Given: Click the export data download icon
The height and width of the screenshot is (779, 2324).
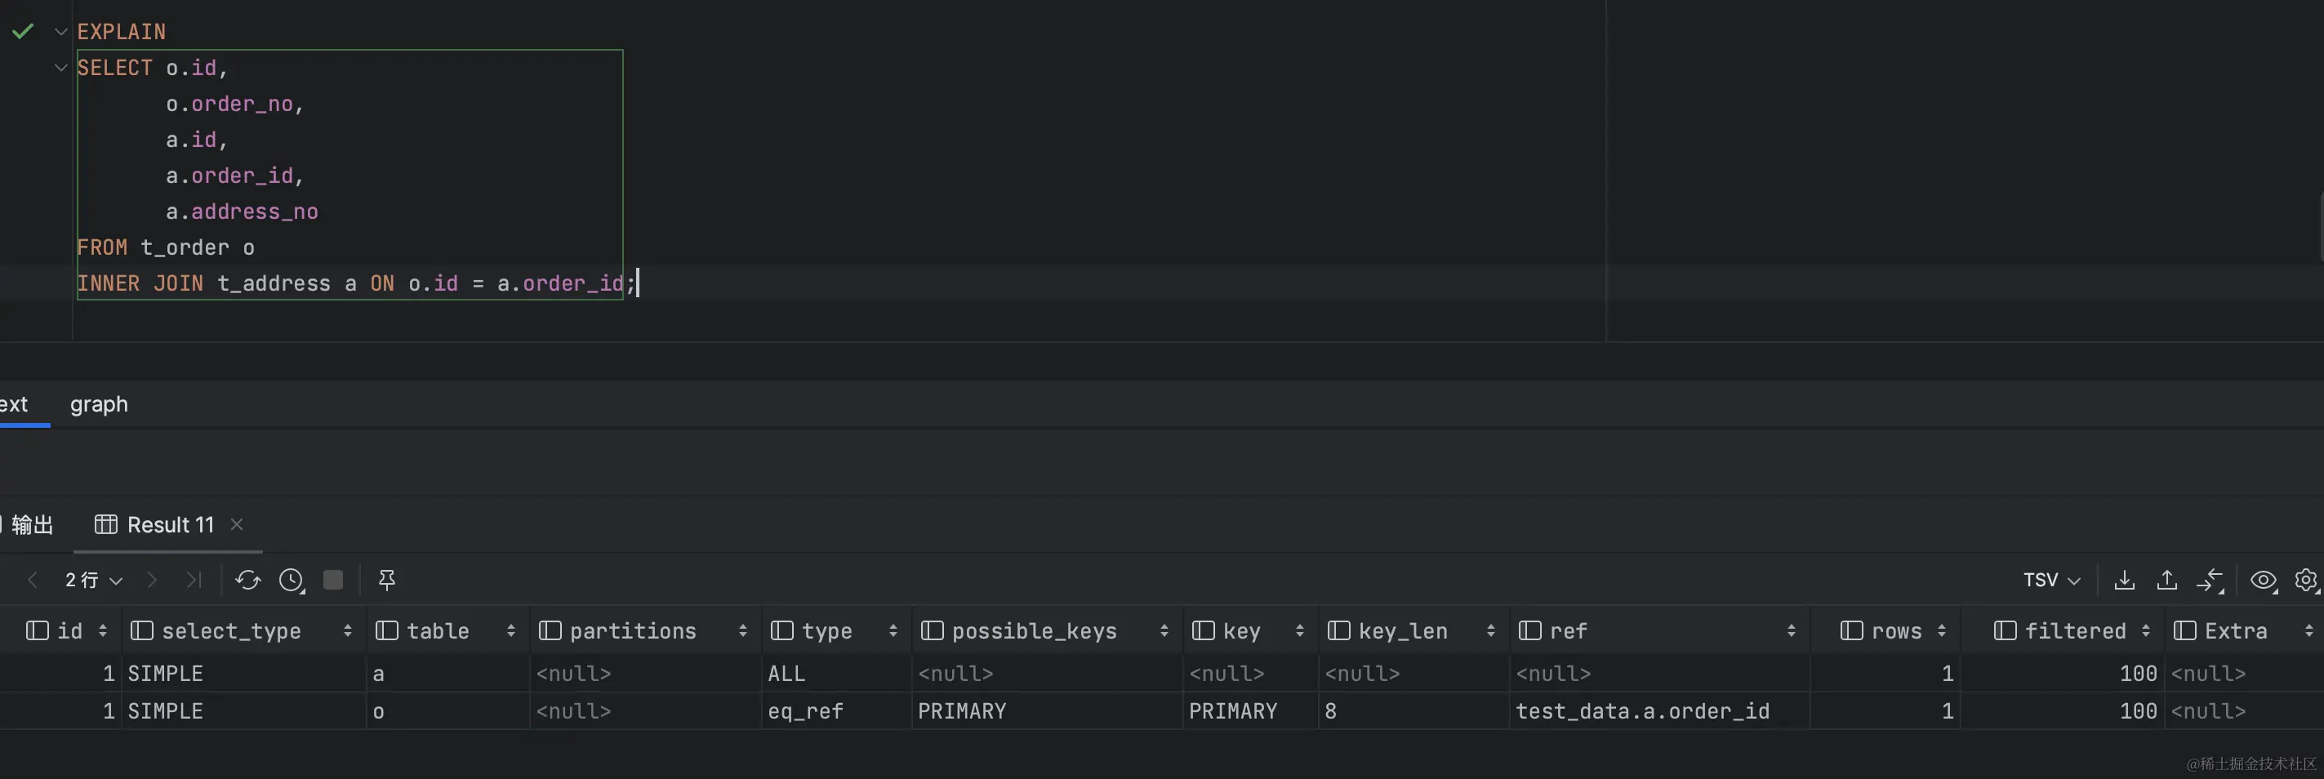Looking at the screenshot, I should pyautogui.click(x=2125, y=580).
